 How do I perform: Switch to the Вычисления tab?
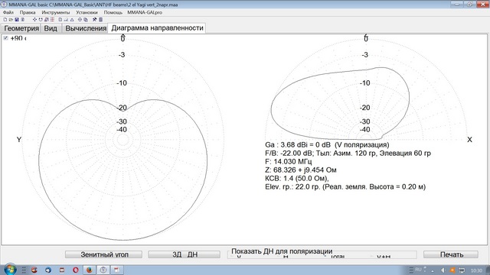coord(86,28)
